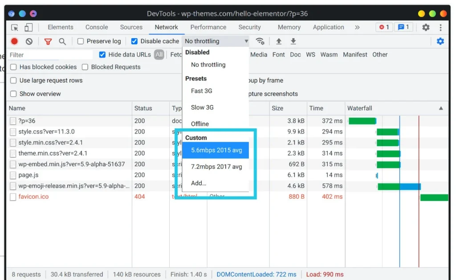Filter requests by Manifest
The width and height of the screenshot is (456, 280).
[x=355, y=55]
